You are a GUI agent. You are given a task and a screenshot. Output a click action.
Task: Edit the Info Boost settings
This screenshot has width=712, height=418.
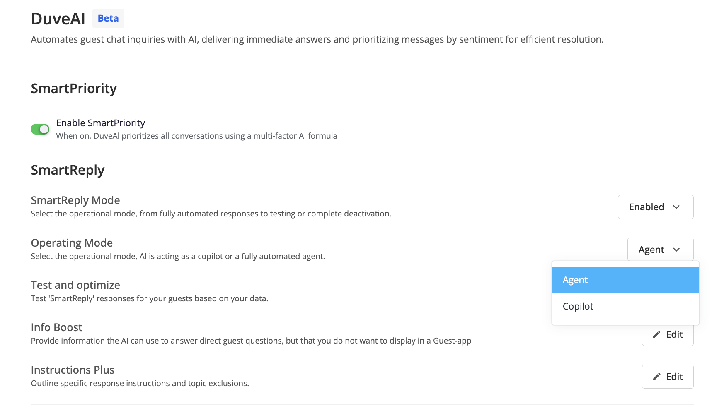(x=668, y=334)
